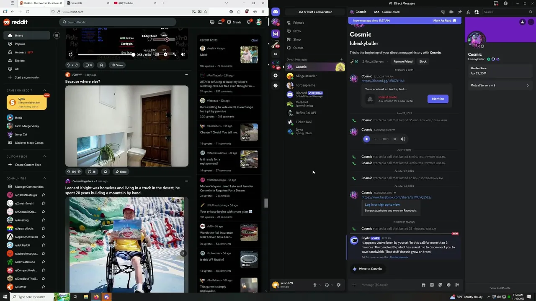This screenshot has height=301, width=536.
Task: Favorite r/2000sNostalgia with star
Action: click(x=43, y=195)
